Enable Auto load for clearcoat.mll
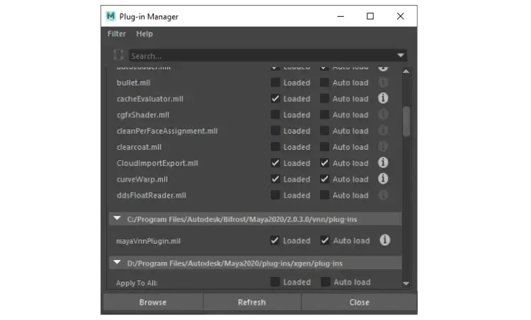 (324, 147)
